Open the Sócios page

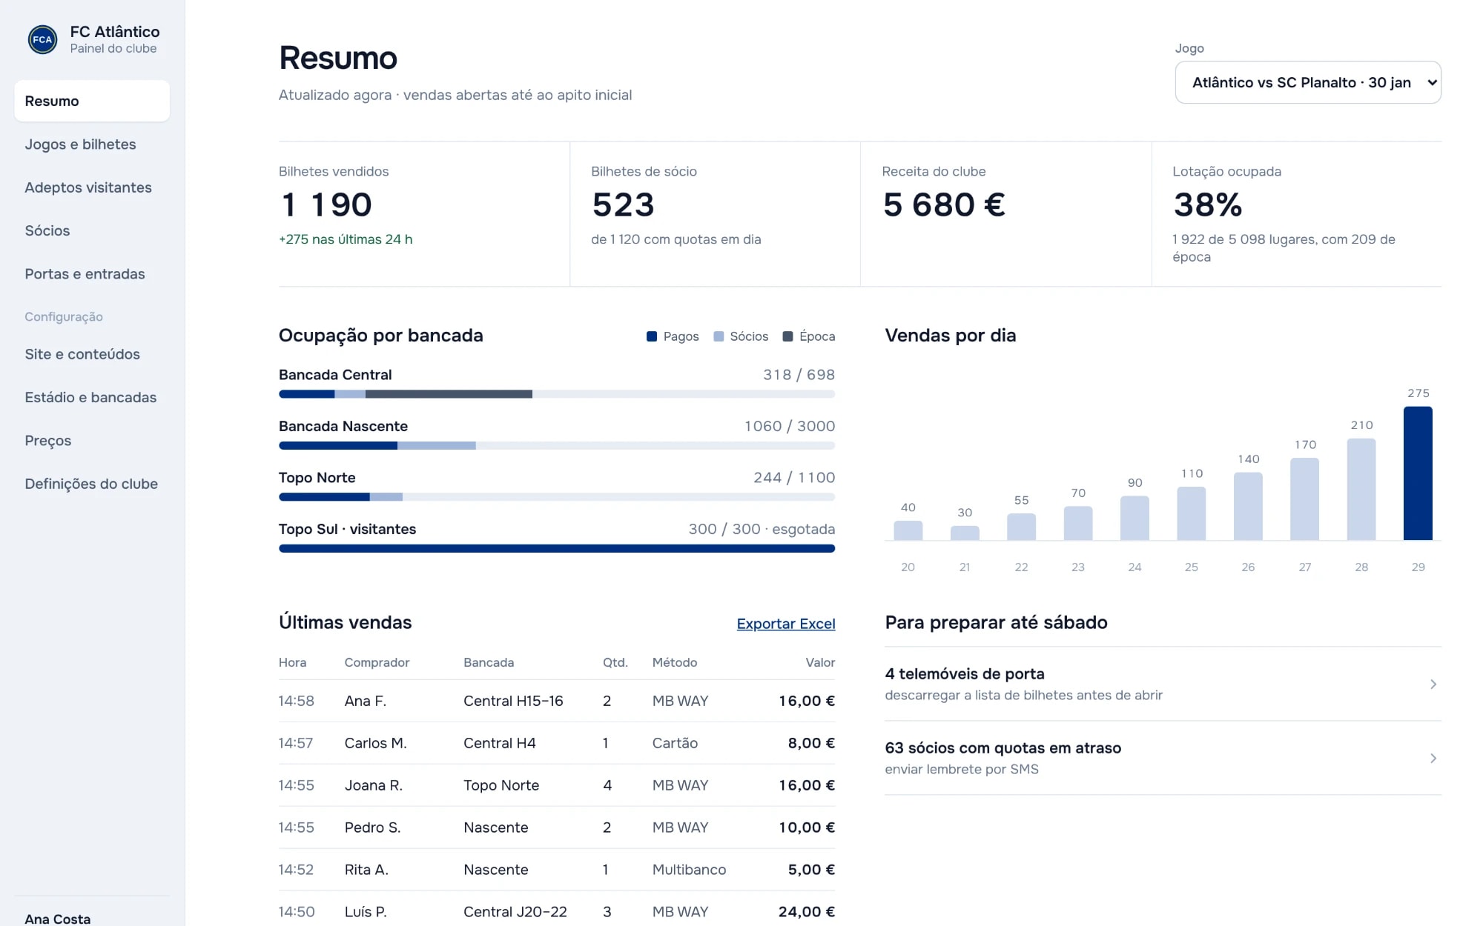[x=92, y=230]
